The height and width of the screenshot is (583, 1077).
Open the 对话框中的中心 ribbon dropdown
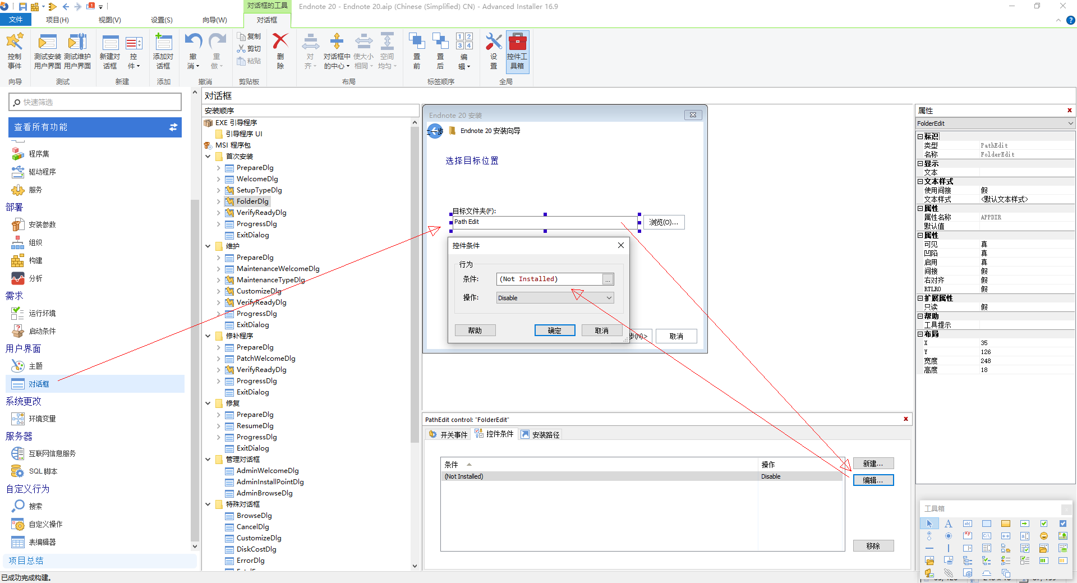337,51
